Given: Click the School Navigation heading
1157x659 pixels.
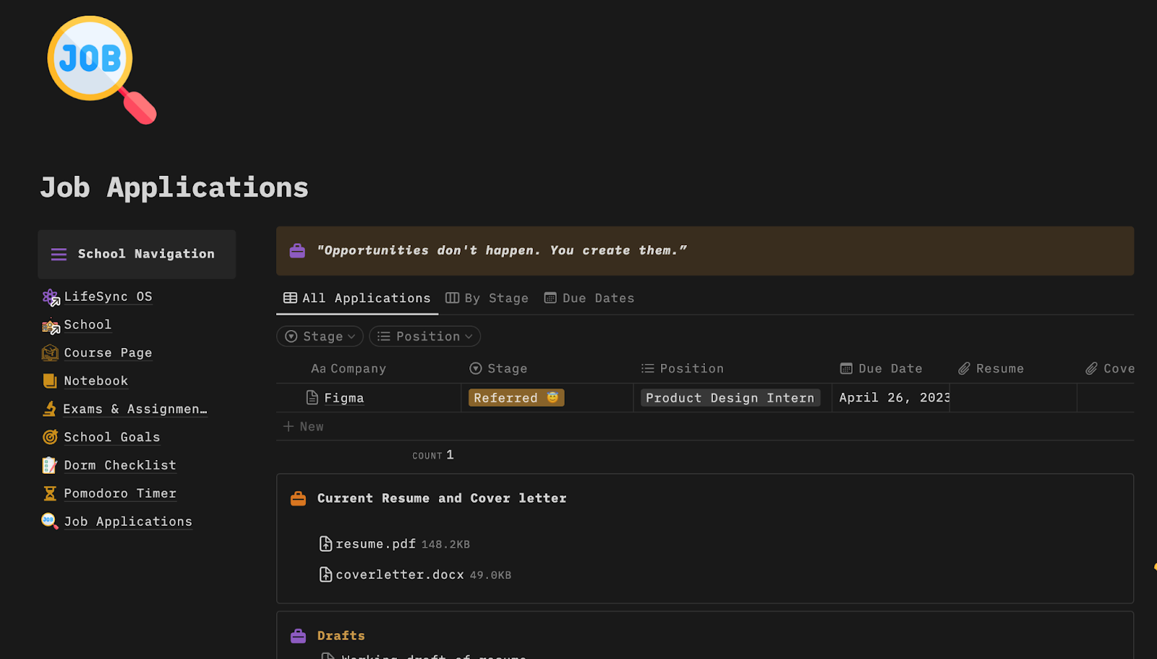Looking at the screenshot, I should 146,254.
